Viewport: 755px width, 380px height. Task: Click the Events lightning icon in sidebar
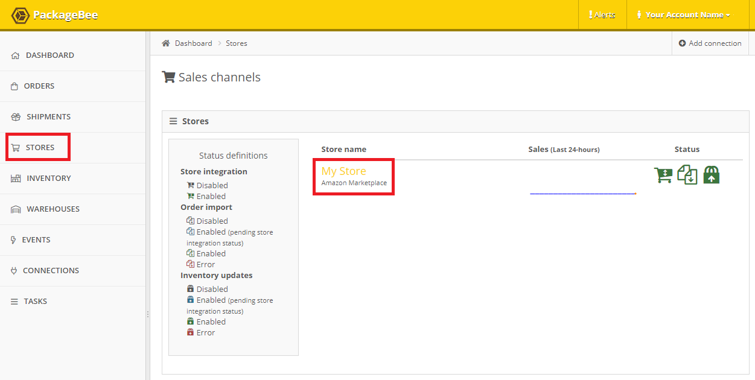14,240
